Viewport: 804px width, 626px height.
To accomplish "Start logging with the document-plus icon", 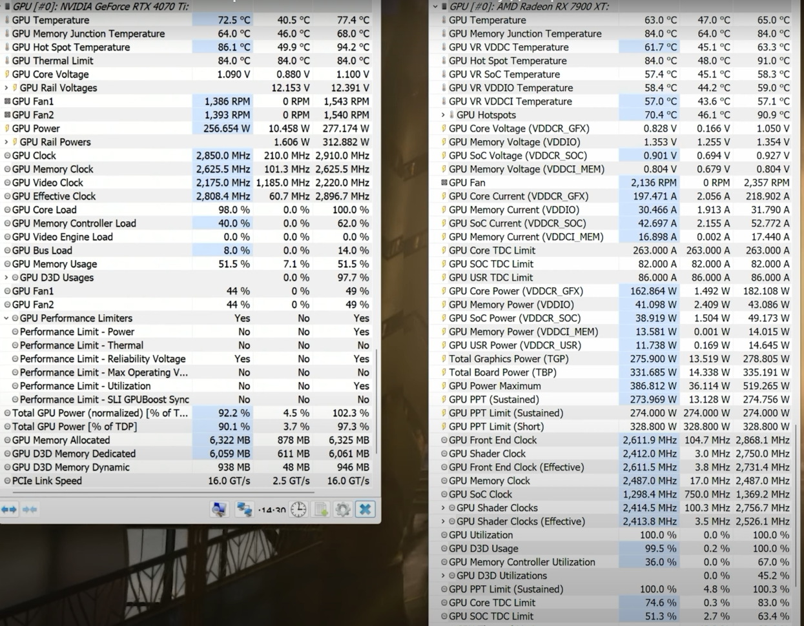I will (321, 509).
